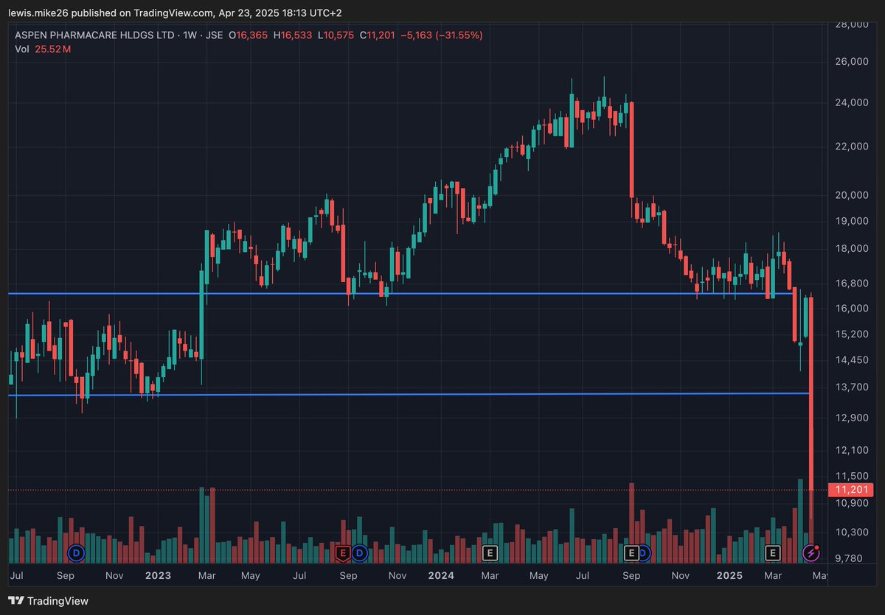The image size is (885, 615).
Task: Open the dividend marker beside the red earnings marker
Action: tap(359, 552)
